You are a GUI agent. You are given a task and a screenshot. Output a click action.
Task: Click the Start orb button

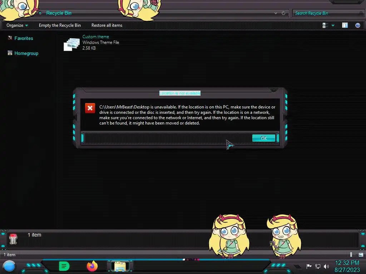(x=9, y=266)
